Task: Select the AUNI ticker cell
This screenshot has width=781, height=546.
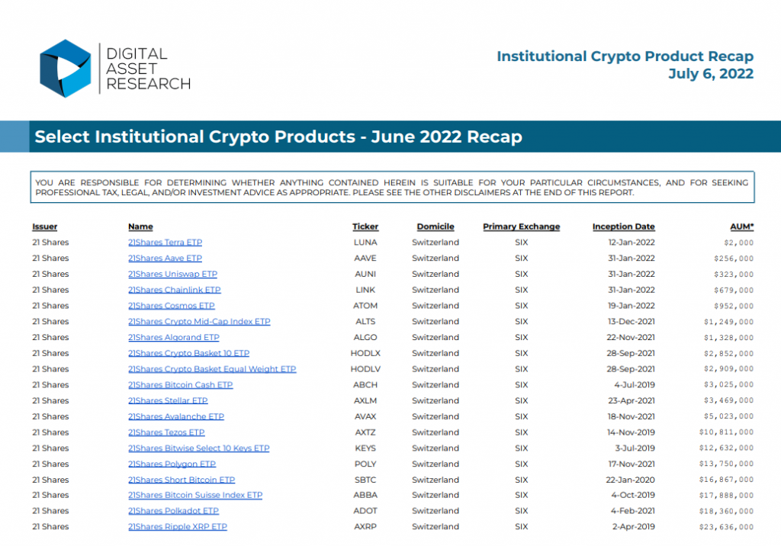Action: pyautogui.click(x=365, y=275)
